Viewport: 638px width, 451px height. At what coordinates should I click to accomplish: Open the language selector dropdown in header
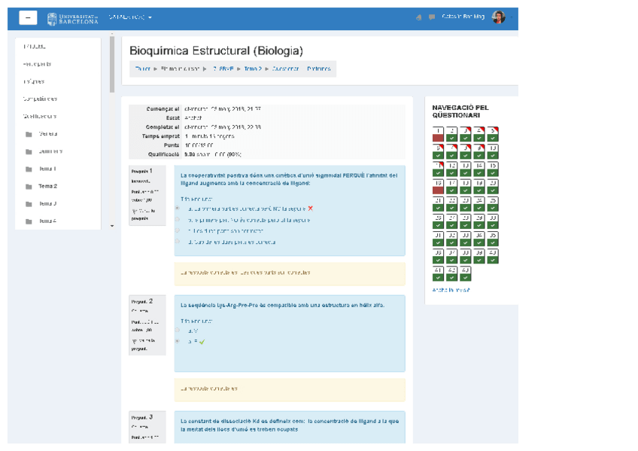(x=130, y=17)
